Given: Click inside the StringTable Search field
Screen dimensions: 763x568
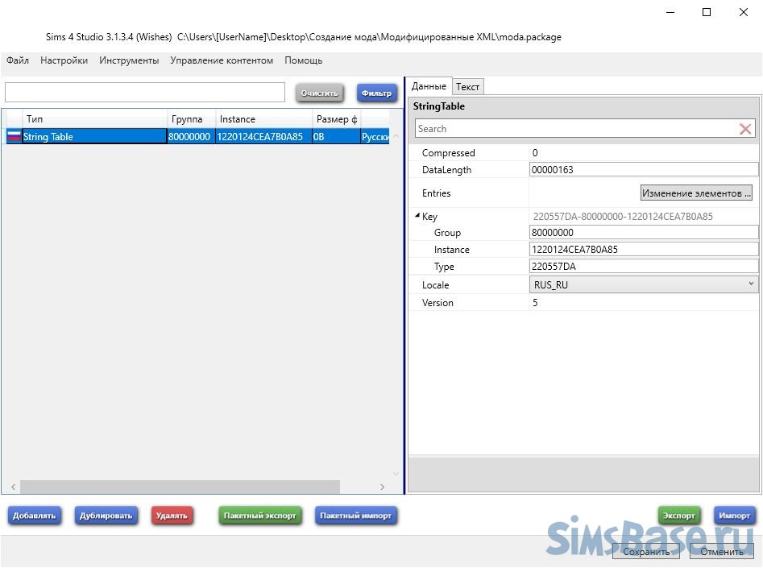Looking at the screenshot, I should tap(572, 129).
